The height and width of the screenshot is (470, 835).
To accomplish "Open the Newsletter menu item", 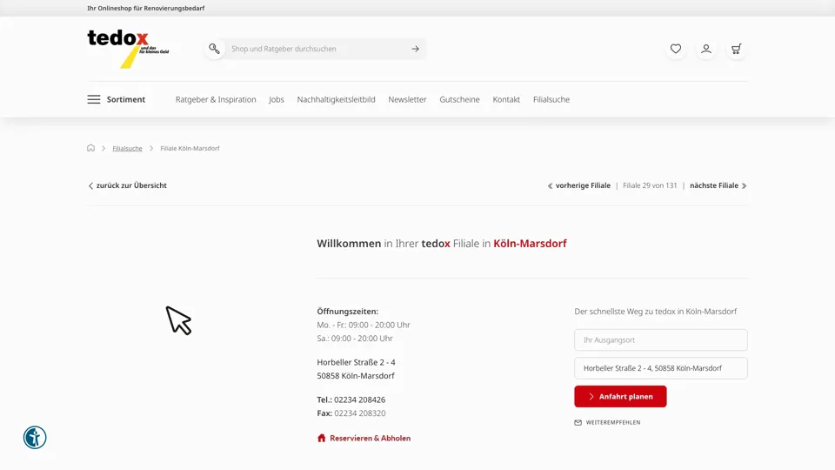I will click(x=407, y=99).
